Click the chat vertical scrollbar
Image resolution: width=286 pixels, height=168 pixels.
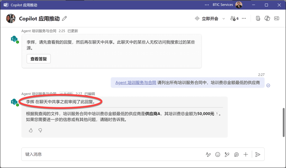coord(284,122)
